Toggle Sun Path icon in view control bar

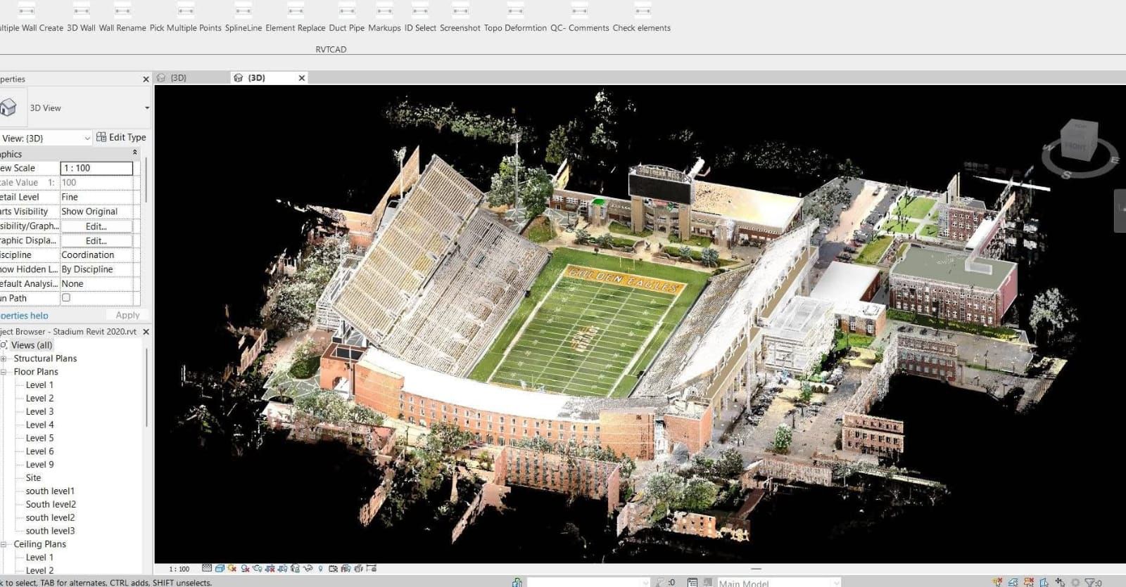pos(232,568)
